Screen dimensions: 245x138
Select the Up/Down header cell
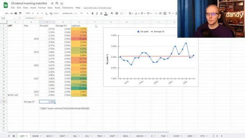pyautogui.click(x=79, y=26)
